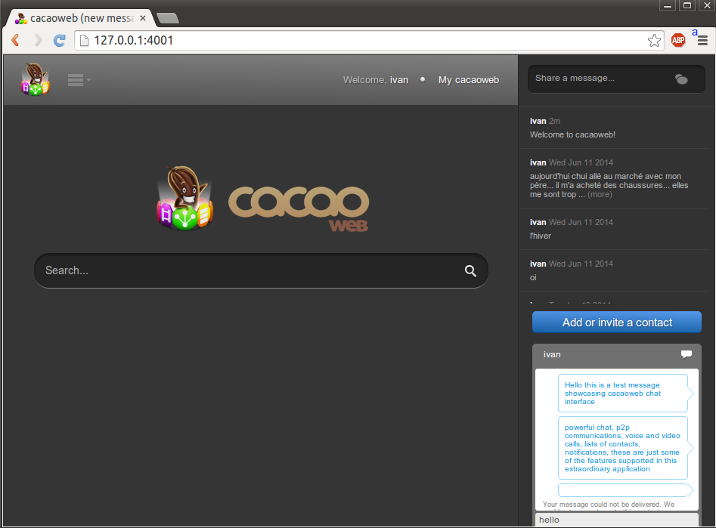This screenshot has width=716, height=528.
Task: Click Add or invite a contact button
Action: [x=617, y=323]
